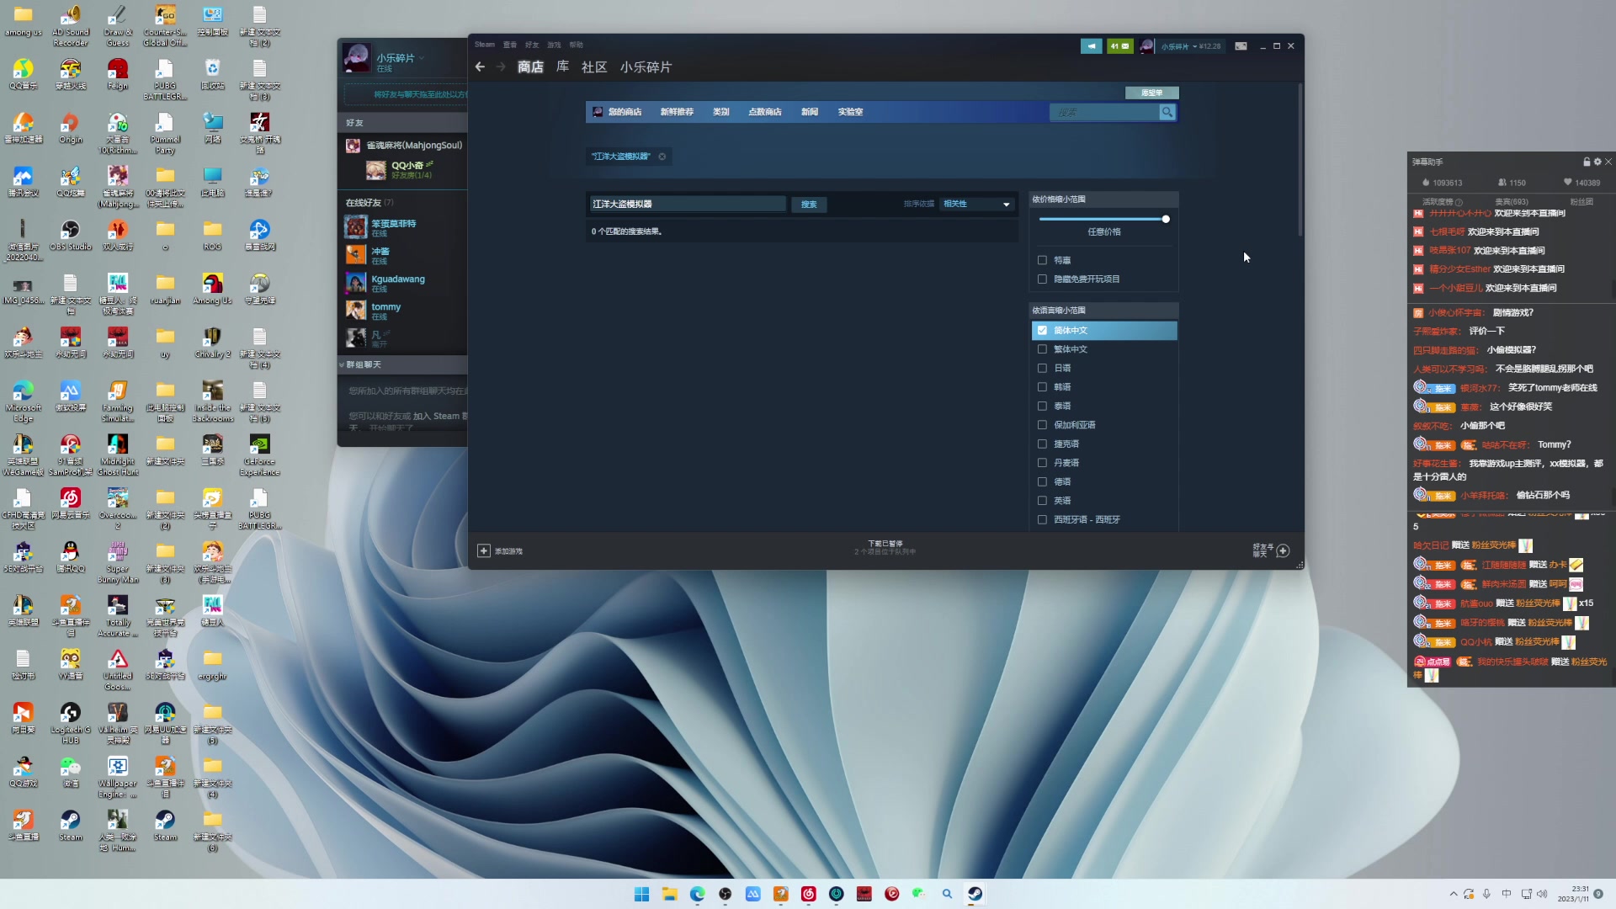1616x909 pixels.
Task: Switch to the 社区 community tab
Action: click(594, 67)
